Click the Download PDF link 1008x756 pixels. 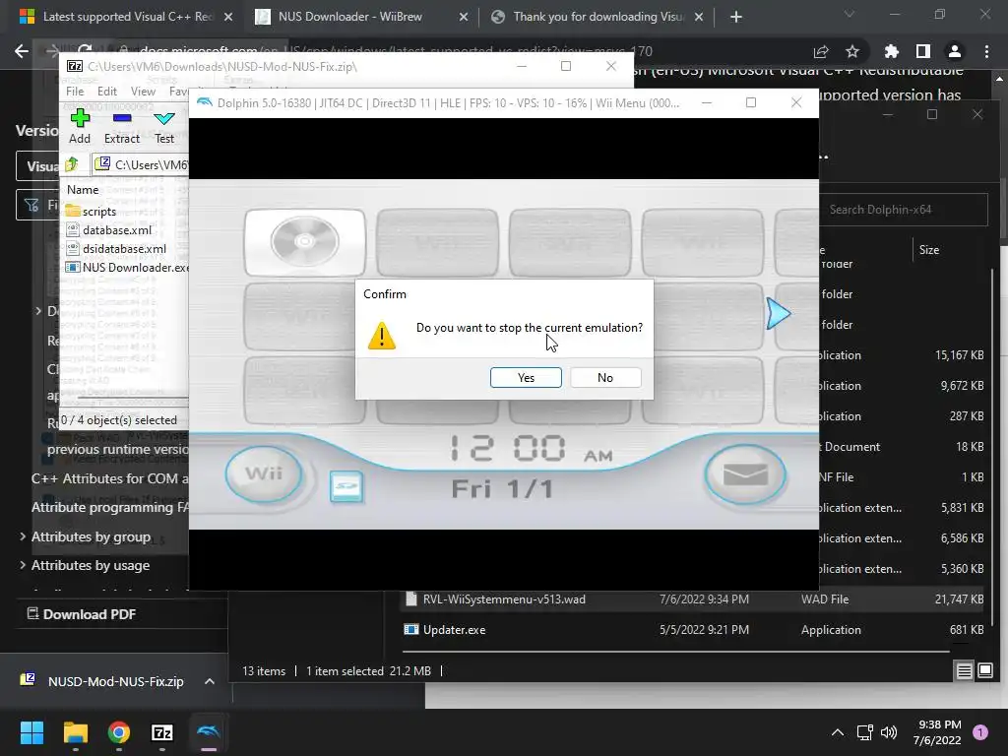click(82, 614)
